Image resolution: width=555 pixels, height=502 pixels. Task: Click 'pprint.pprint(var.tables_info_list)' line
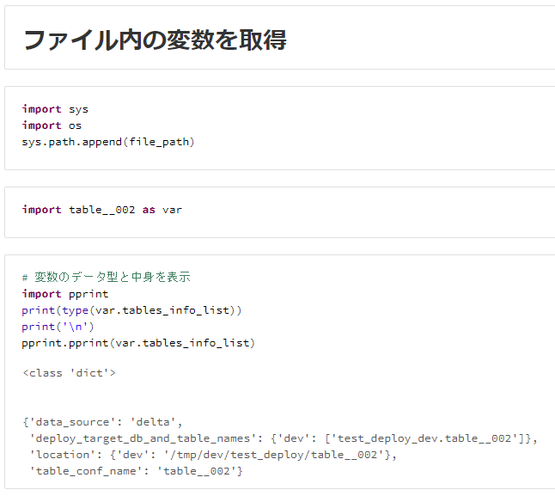click(x=138, y=343)
